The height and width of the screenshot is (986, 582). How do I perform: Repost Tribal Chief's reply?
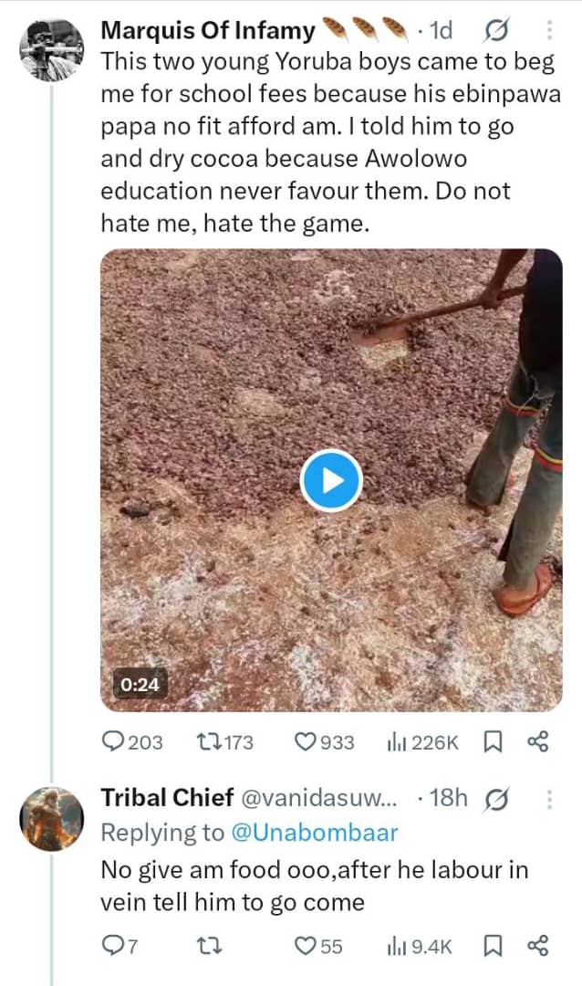click(x=209, y=947)
